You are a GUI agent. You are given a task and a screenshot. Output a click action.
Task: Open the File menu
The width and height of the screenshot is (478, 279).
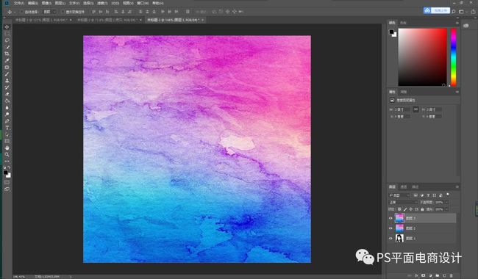pos(19,3)
